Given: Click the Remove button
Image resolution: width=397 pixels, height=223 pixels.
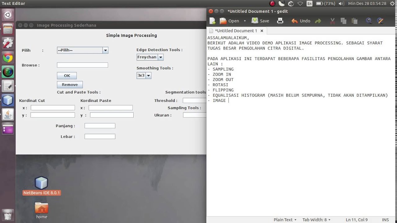Looking at the screenshot, I should pyautogui.click(x=70, y=85).
